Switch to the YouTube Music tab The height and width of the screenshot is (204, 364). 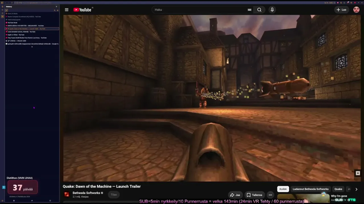pyautogui.click(x=32, y=23)
